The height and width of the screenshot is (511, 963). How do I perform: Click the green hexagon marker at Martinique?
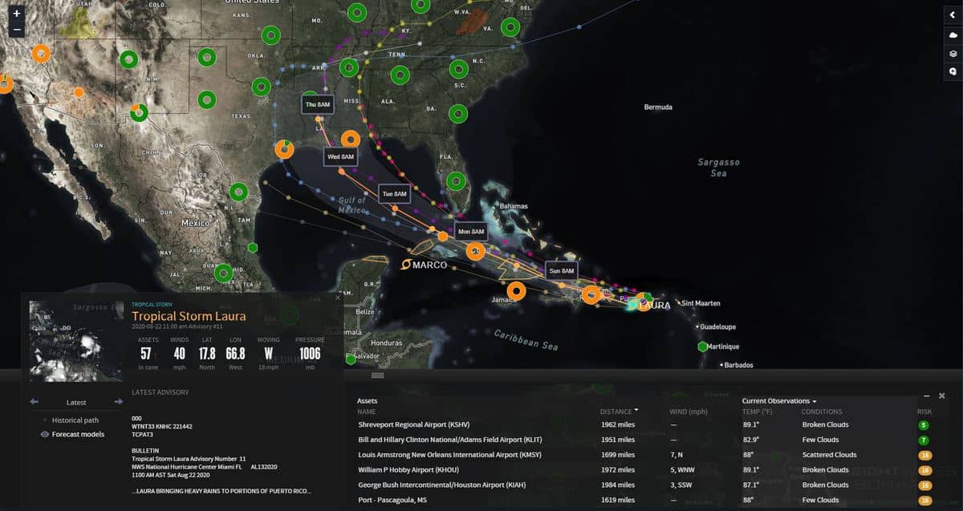click(702, 347)
